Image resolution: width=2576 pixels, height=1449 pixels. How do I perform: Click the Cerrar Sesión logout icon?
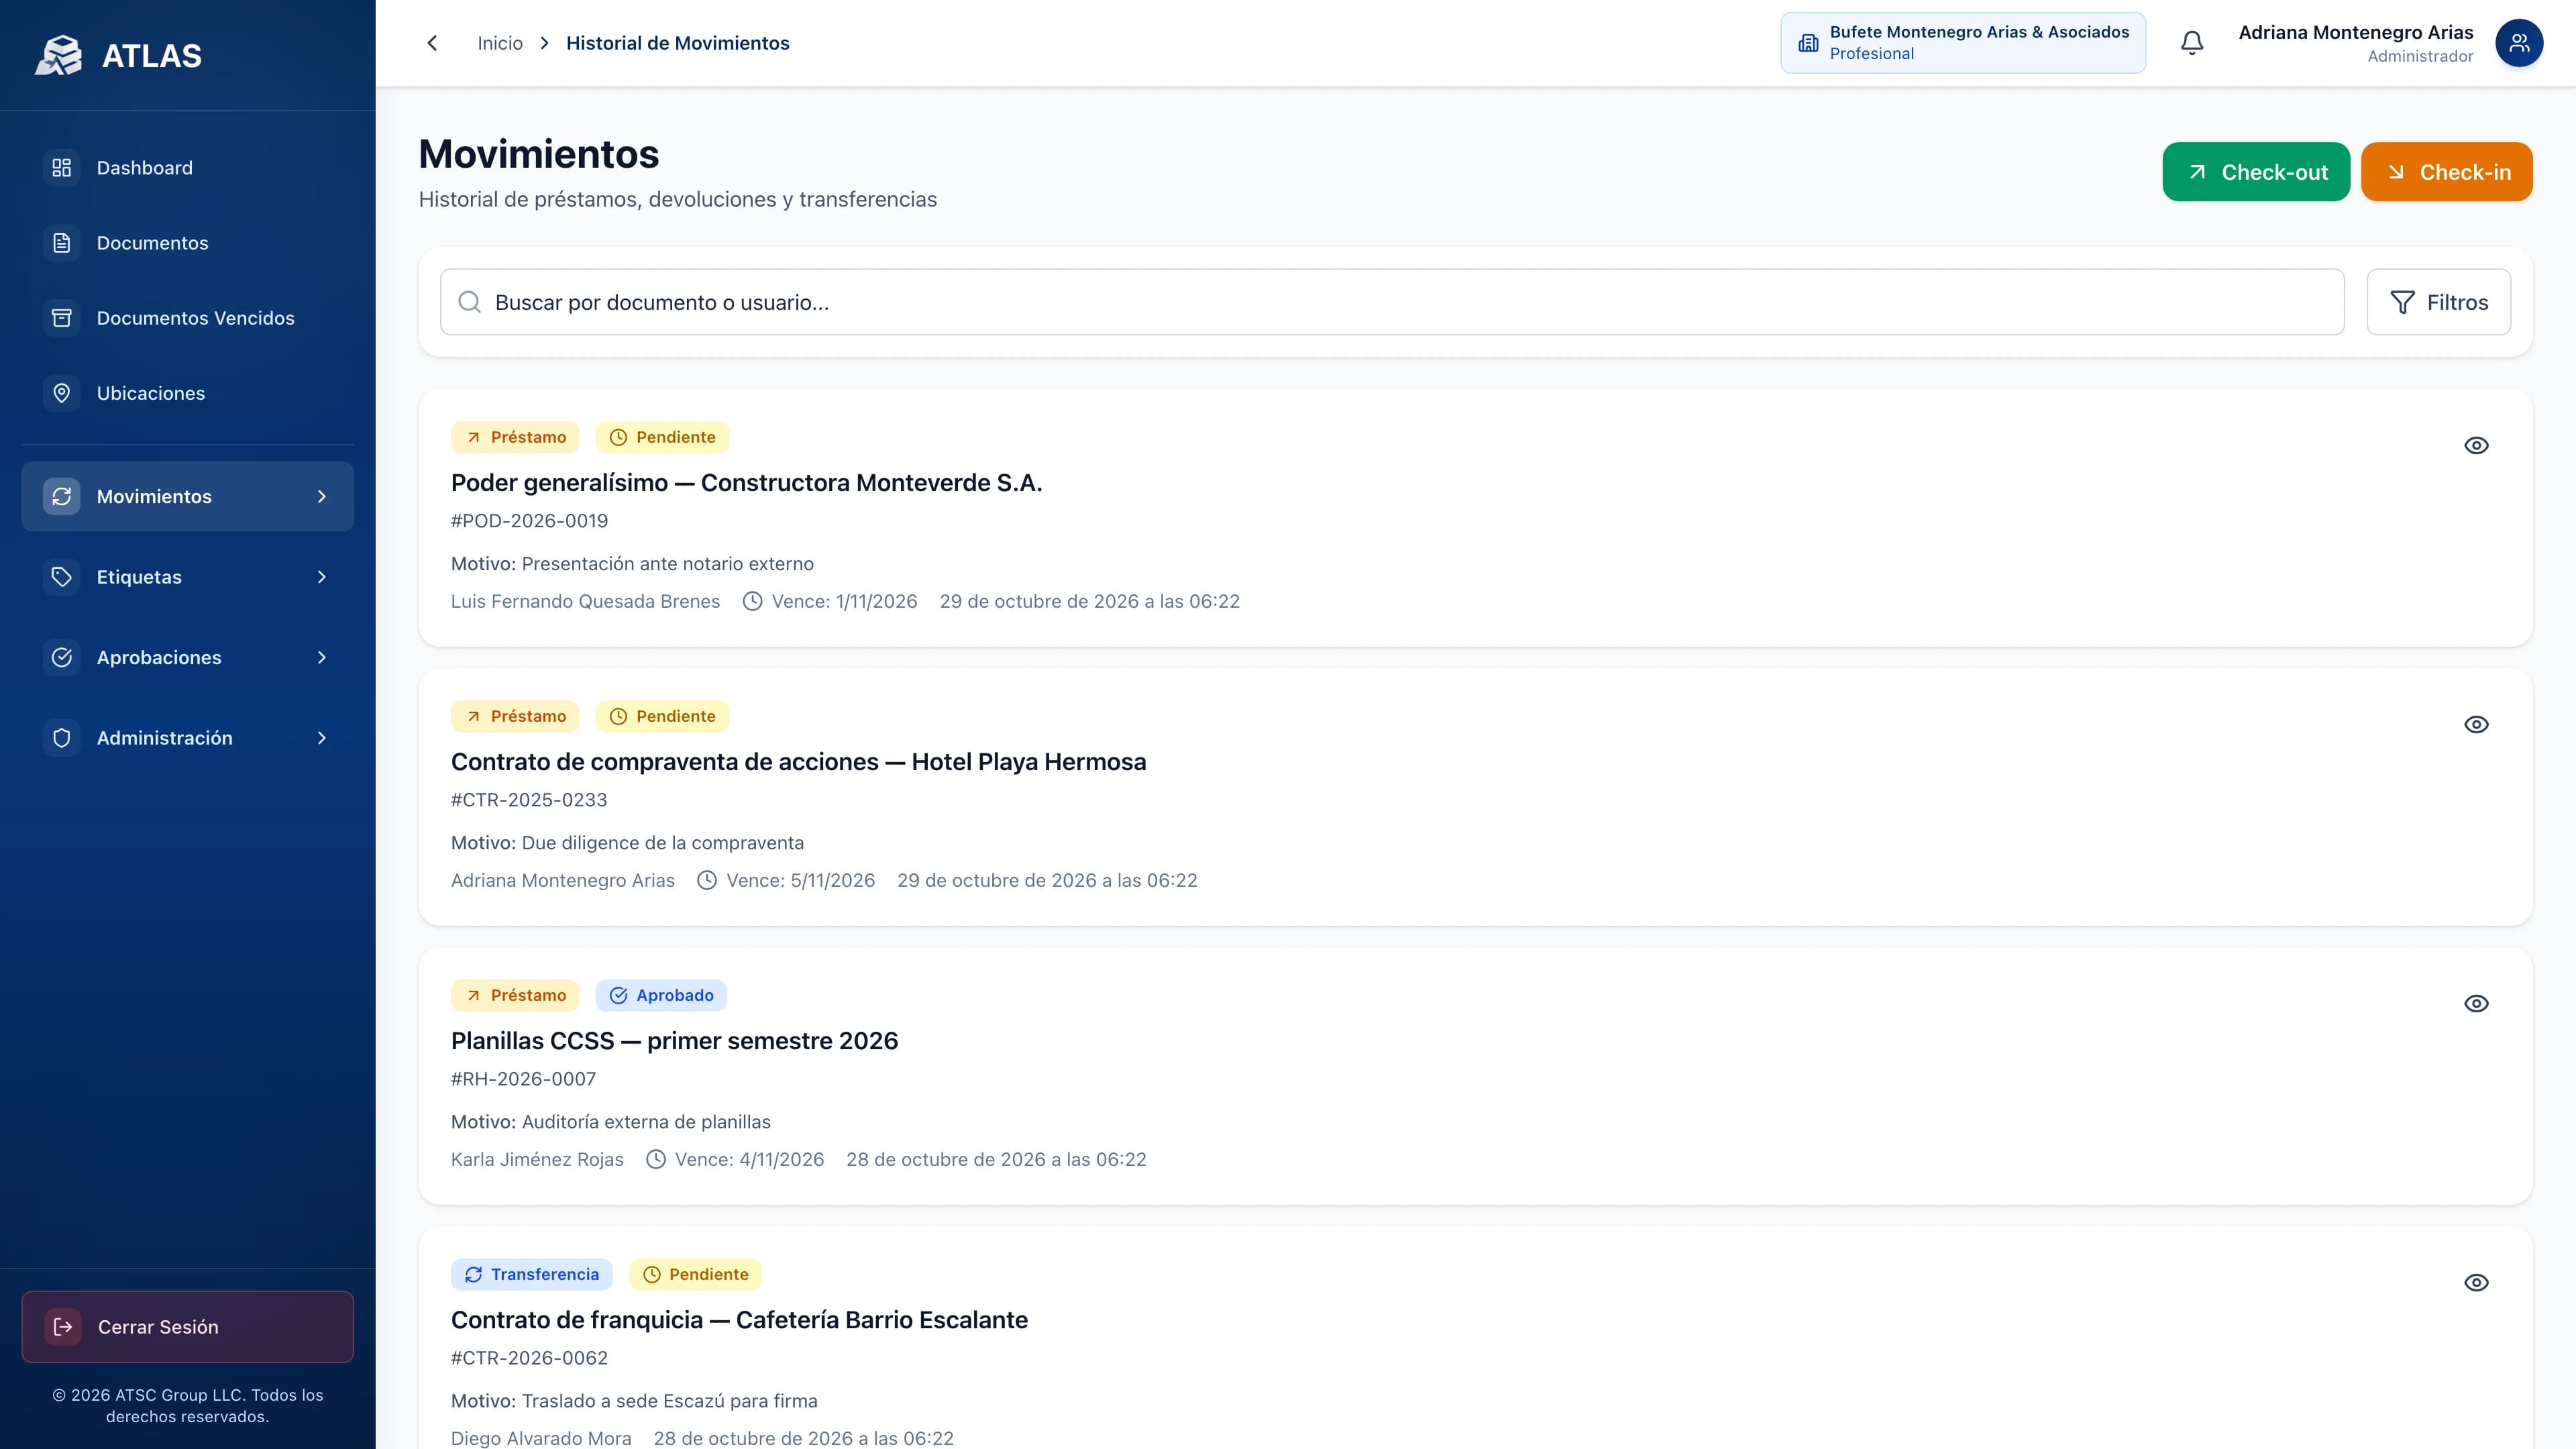click(x=63, y=1327)
